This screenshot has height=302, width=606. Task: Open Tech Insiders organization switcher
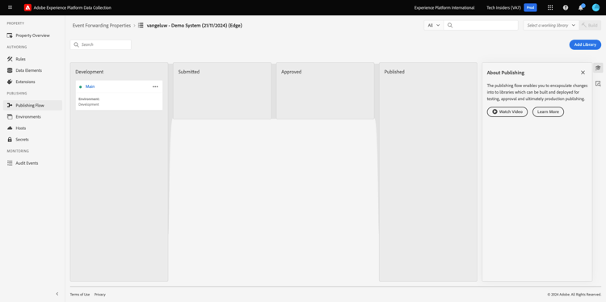(503, 8)
